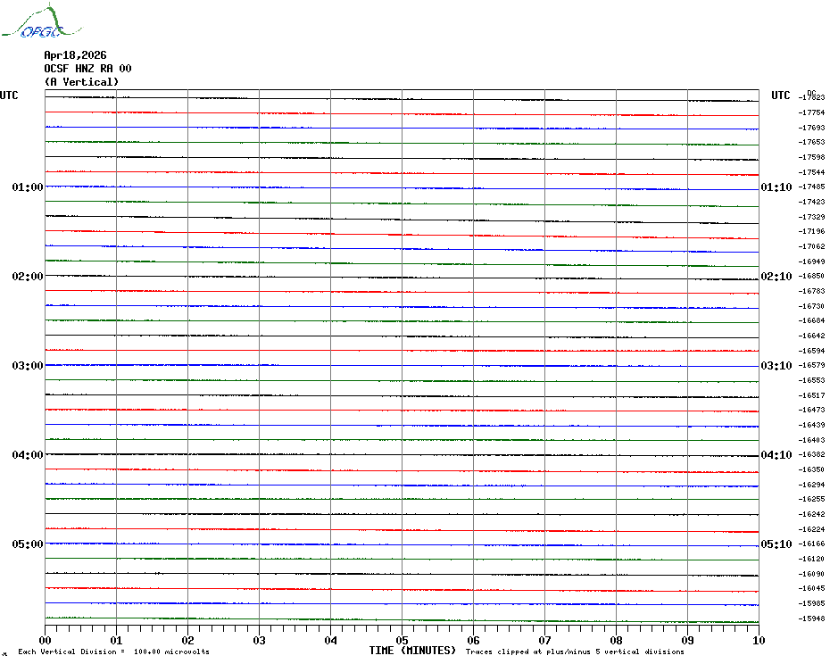This screenshot has width=830, height=664.
Task: Click DC offset value -17653
Action: (x=811, y=143)
